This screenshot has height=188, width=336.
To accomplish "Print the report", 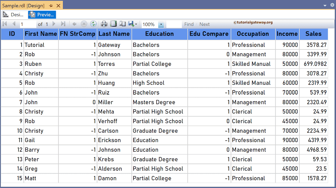I will tap(104, 24).
